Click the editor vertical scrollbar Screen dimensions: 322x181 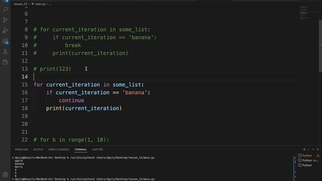click(320, 46)
